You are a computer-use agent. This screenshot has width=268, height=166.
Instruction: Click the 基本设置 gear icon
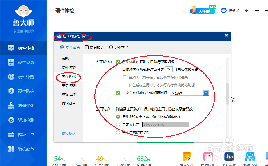(62, 47)
